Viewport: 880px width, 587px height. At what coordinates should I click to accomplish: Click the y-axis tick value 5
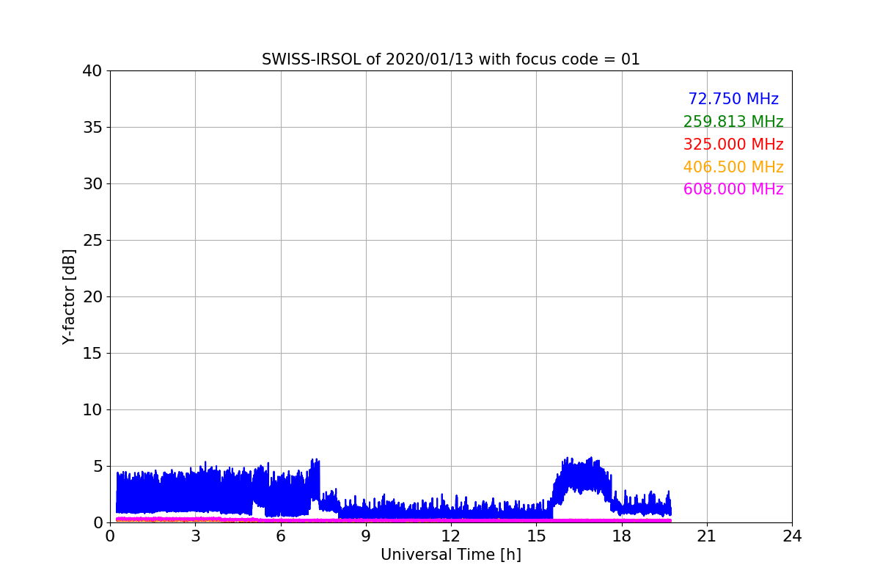point(98,467)
